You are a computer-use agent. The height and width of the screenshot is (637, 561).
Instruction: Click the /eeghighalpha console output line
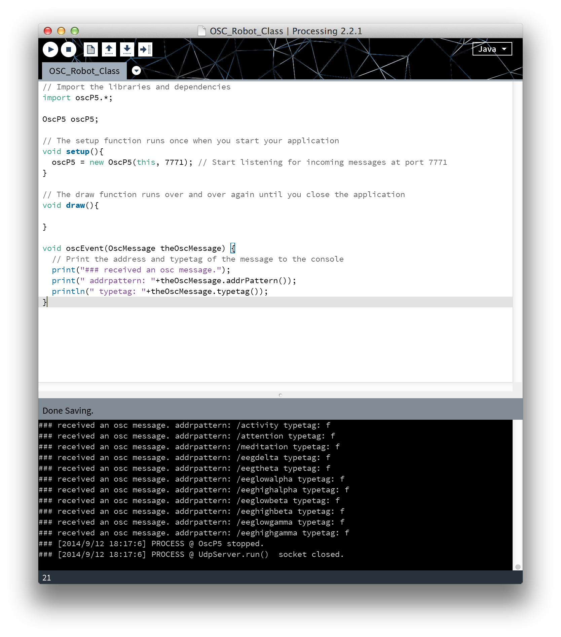194,490
